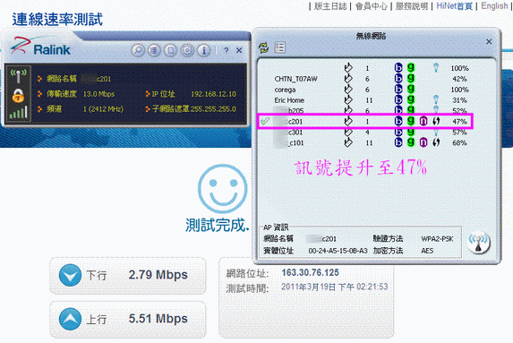Screen dimensions: 513x343
Task: Click the AES encryption value
Action: tap(427, 251)
